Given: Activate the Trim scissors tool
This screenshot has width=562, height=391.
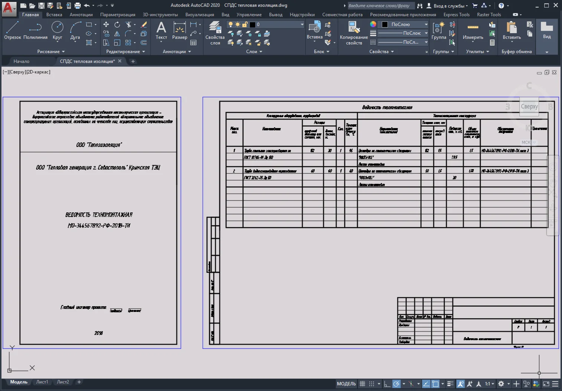Looking at the screenshot, I should click(128, 24).
